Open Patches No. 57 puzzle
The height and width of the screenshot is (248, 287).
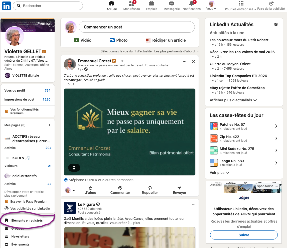tap(244, 126)
